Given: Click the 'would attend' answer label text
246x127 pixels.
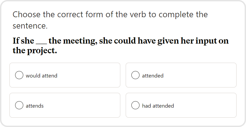Looking at the screenshot, I should pyautogui.click(x=42, y=76).
